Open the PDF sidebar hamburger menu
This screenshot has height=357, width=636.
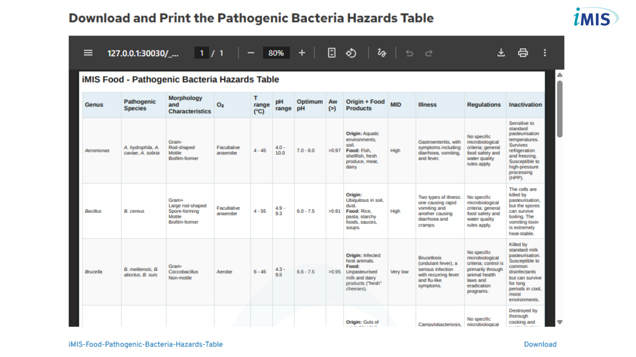coord(88,53)
